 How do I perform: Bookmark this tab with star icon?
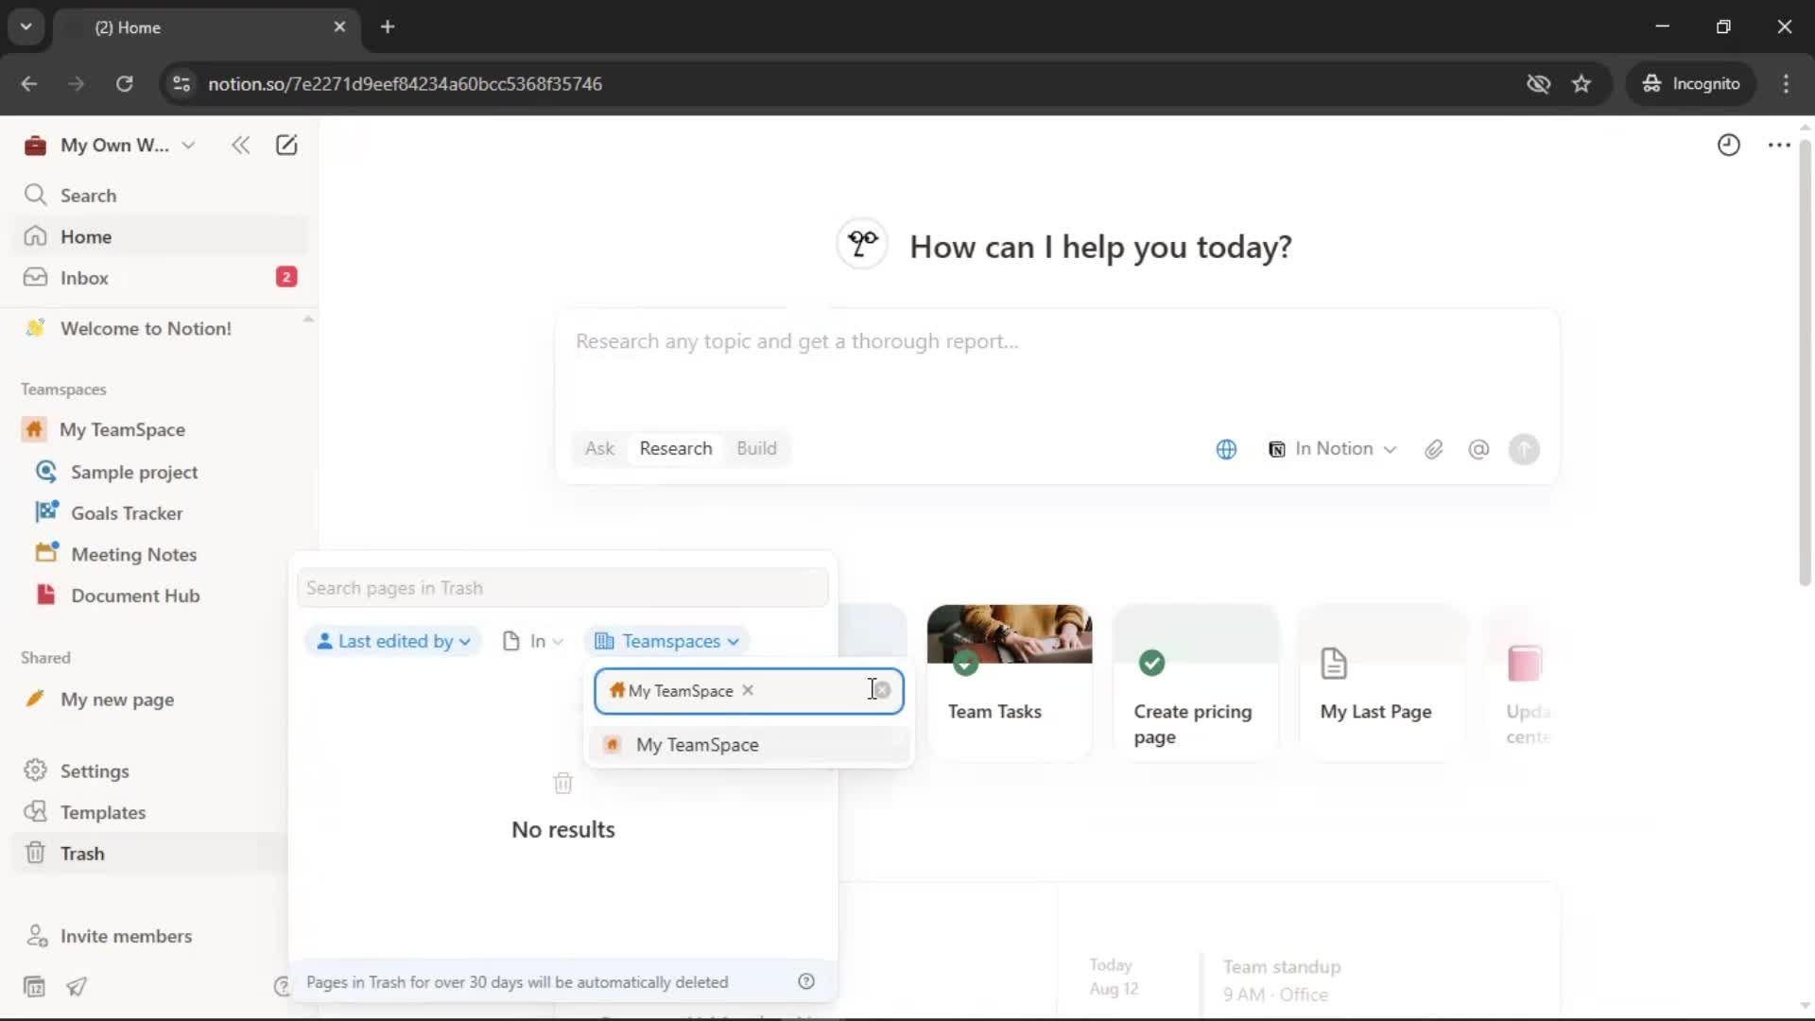[x=1582, y=83]
